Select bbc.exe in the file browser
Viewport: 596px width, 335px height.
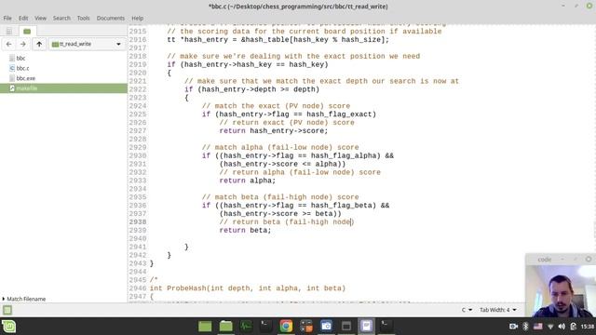click(x=25, y=78)
